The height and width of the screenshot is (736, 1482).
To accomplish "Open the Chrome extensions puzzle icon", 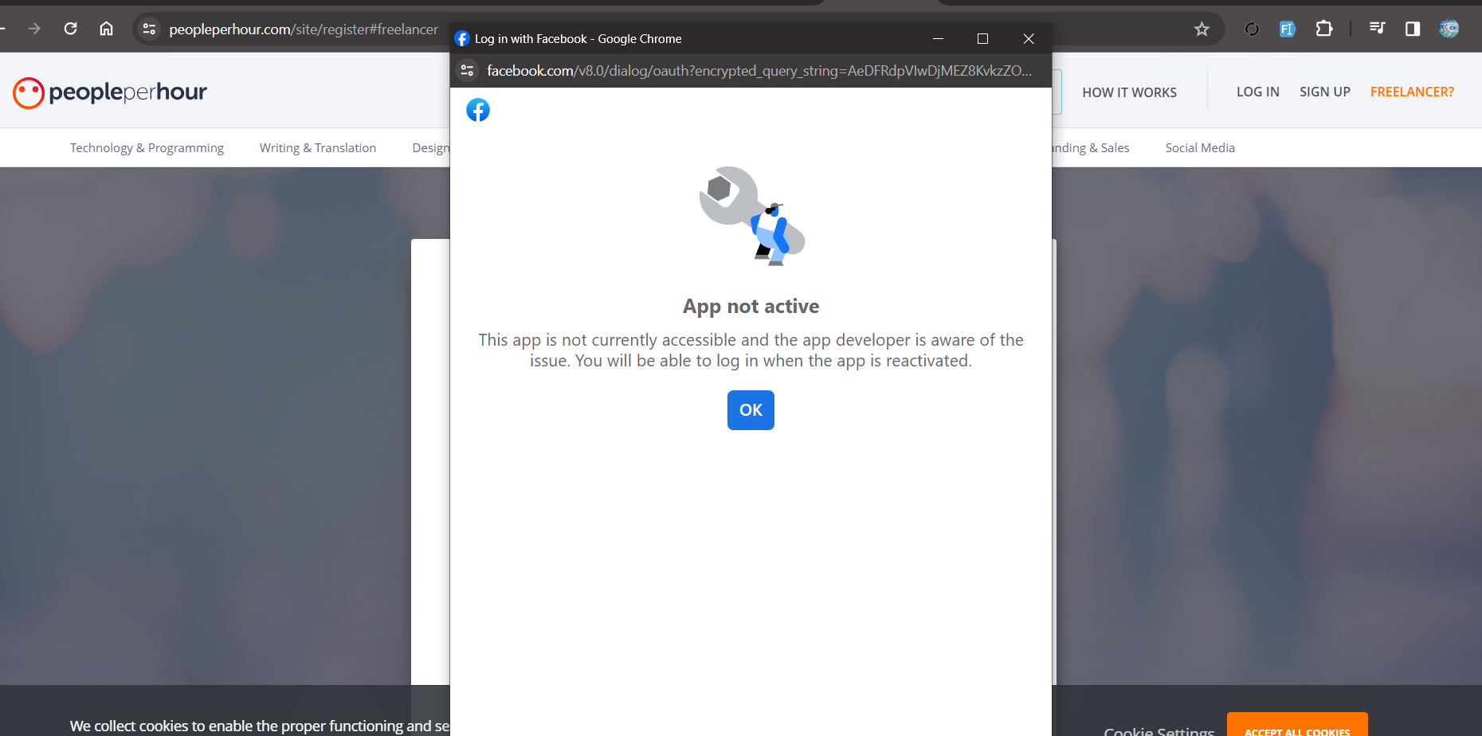I will (x=1323, y=29).
